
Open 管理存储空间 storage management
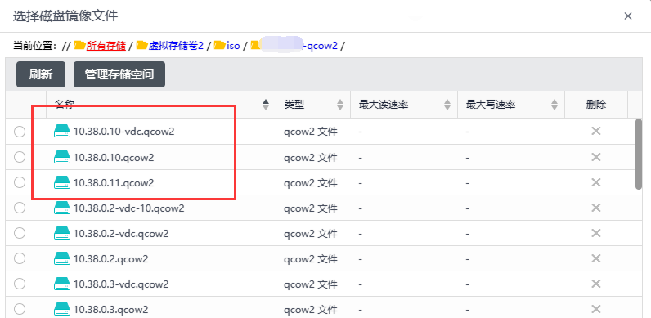119,74
